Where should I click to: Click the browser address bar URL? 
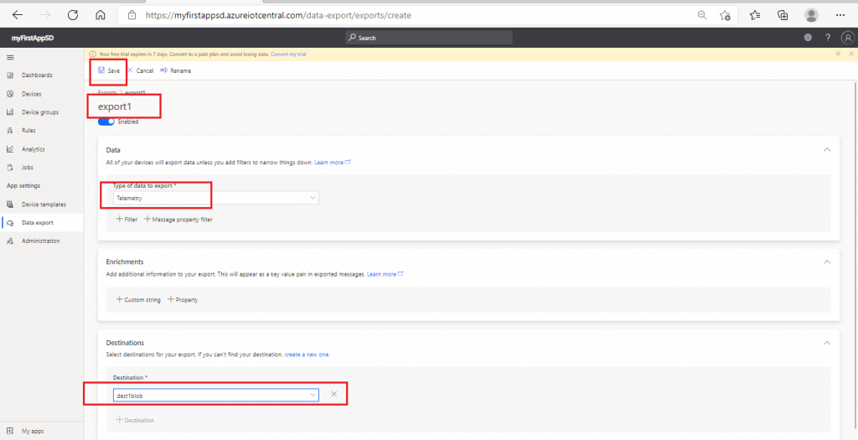tap(278, 15)
